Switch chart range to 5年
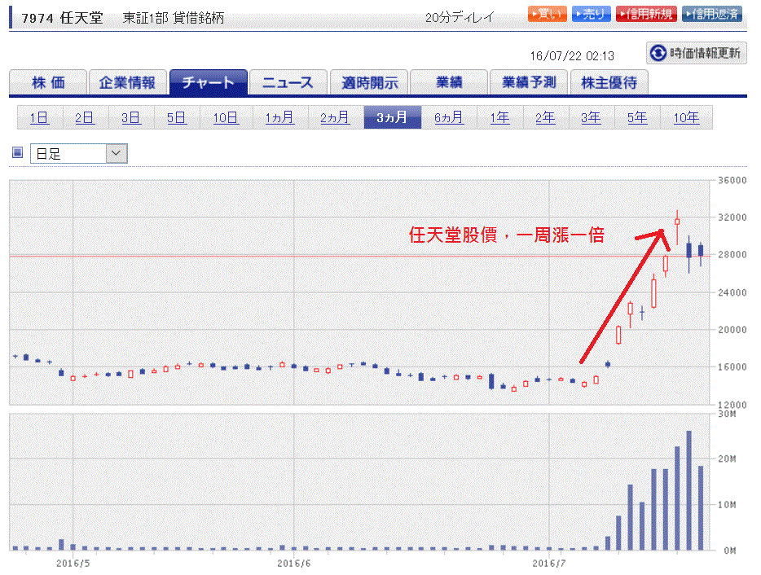 point(637,117)
